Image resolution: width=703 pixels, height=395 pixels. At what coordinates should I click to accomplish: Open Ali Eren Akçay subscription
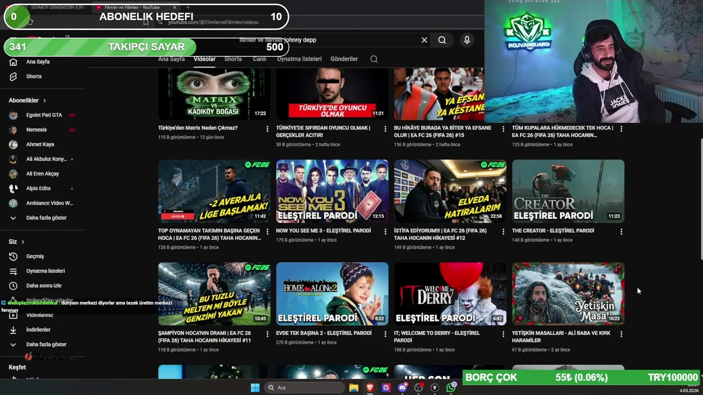42,174
